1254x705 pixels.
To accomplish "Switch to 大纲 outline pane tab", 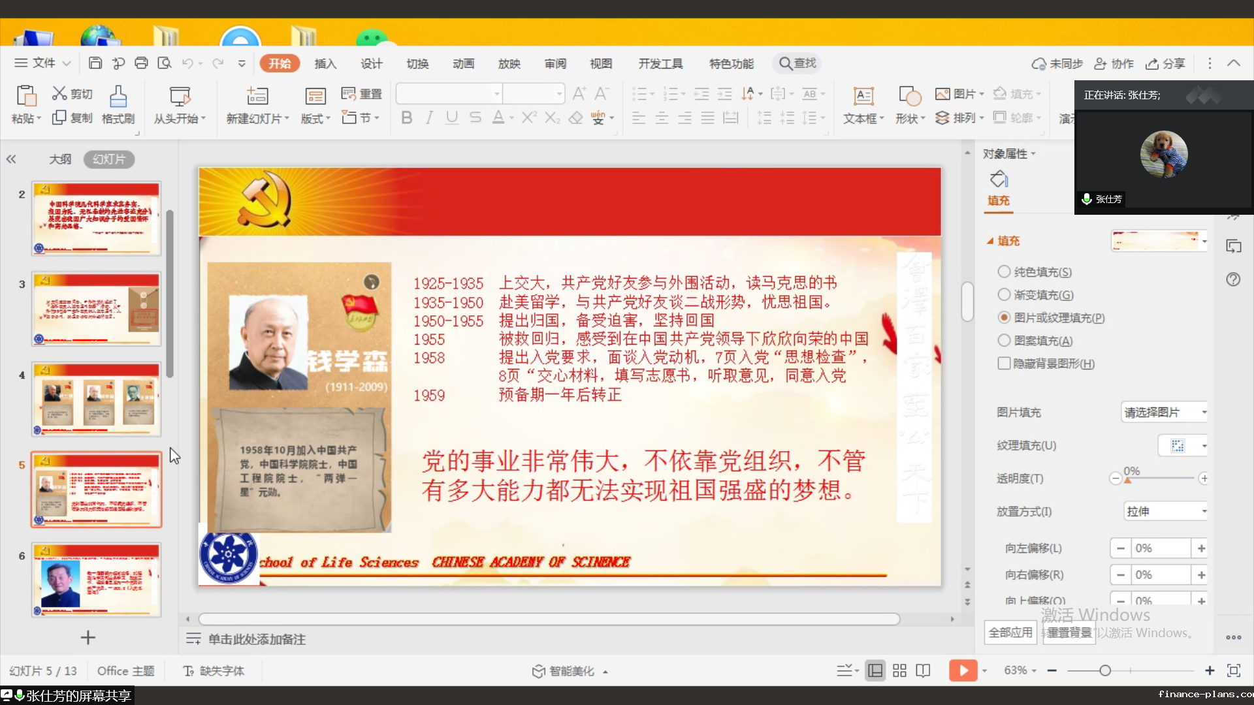I will [60, 159].
